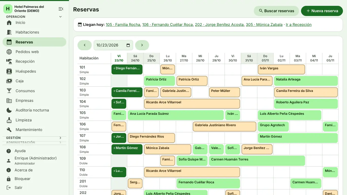Open Natalia Arteaga reservation in room 102
Viewport: 347px width, 195px height.
(306, 81)
